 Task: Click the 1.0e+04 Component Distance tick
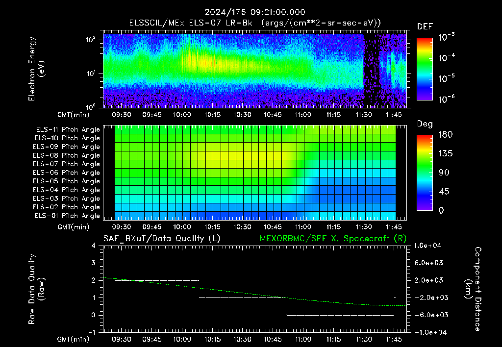click(427, 246)
